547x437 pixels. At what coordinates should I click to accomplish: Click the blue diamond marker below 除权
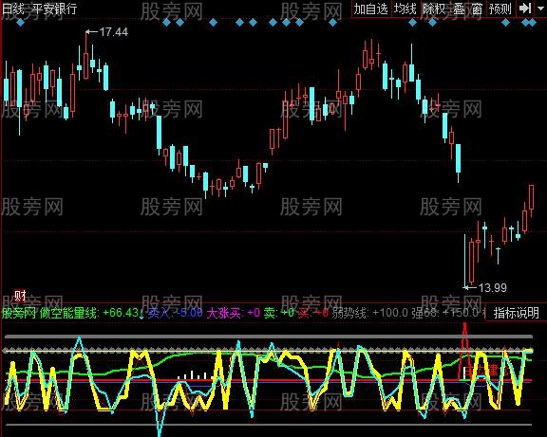click(432, 23)
